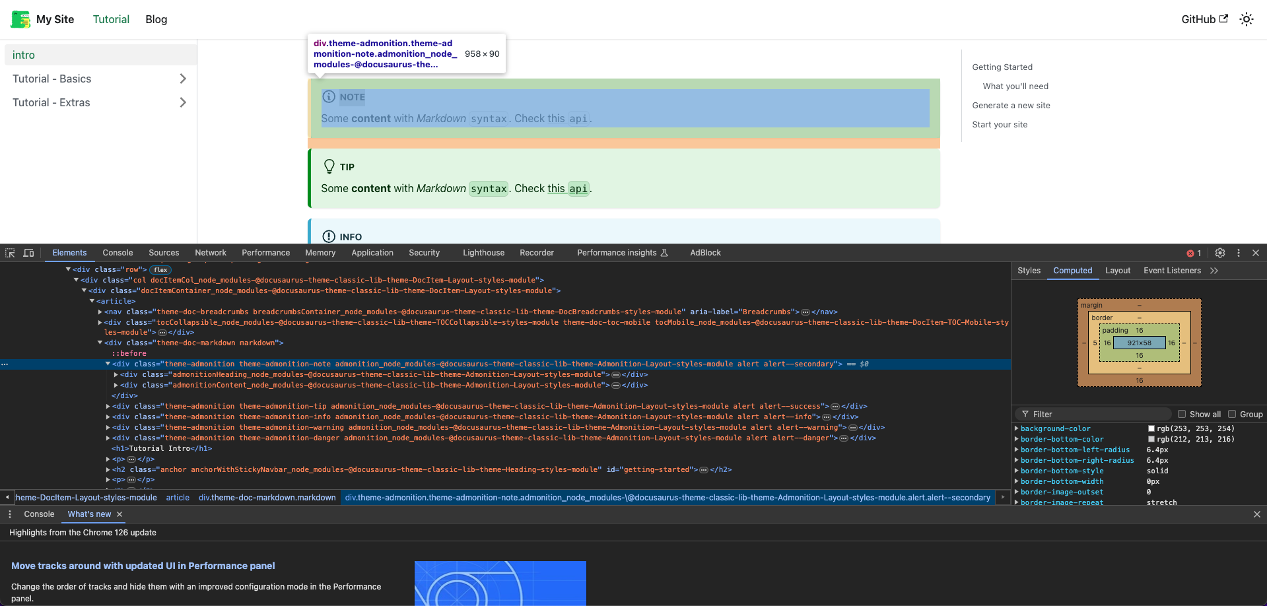The width and height of the screenshot is (1267, 606).
Task: Open the Styles tab
Action: [1028, 271]
